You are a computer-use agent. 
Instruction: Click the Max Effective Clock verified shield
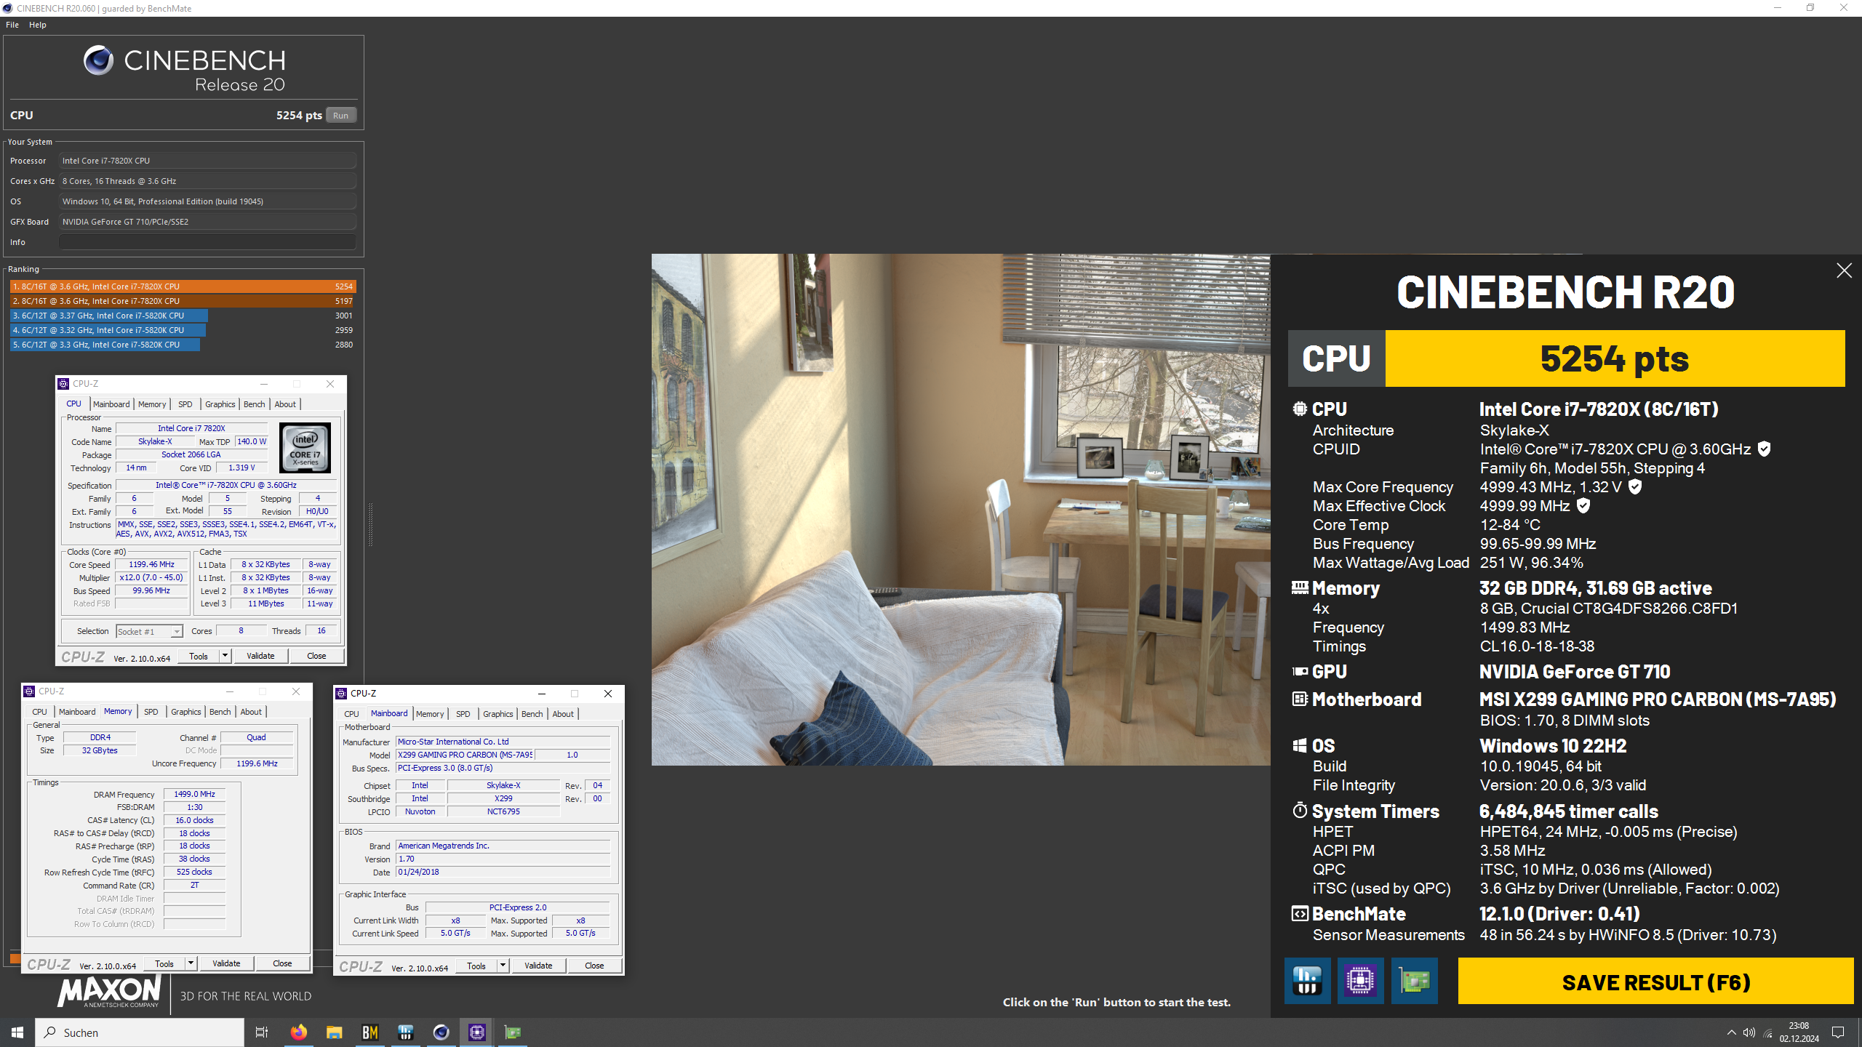point(1583,506)
